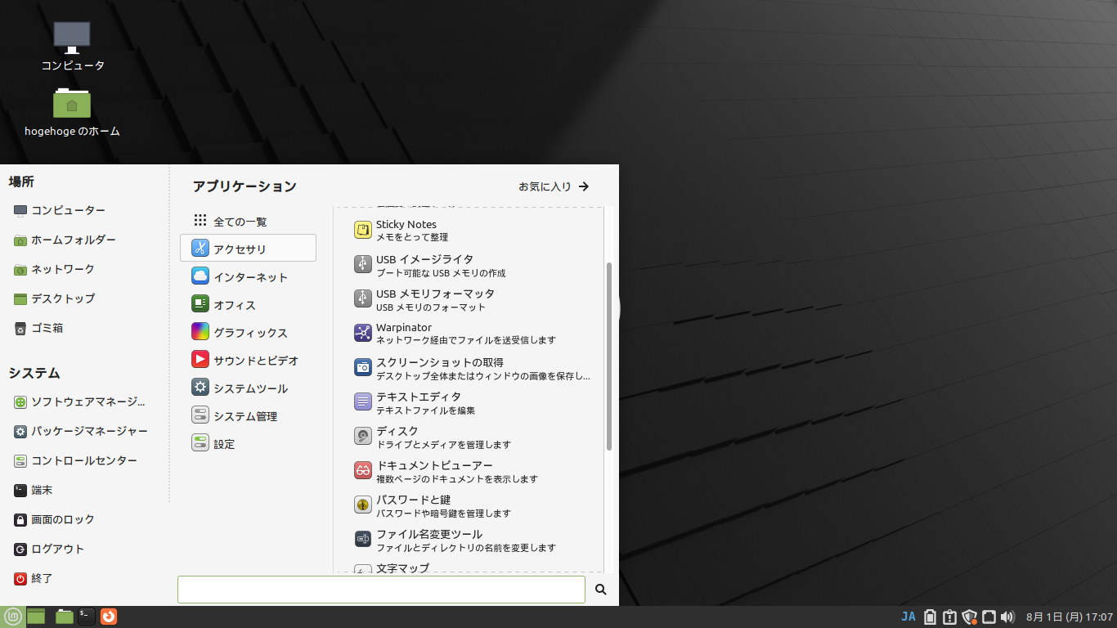The height and width of the screenshot is (628, 1117).
Task: Open お気に入り favorites view
Action: pos(554,186)
